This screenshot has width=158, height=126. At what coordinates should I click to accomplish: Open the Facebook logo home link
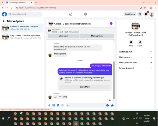coord(4,14)
